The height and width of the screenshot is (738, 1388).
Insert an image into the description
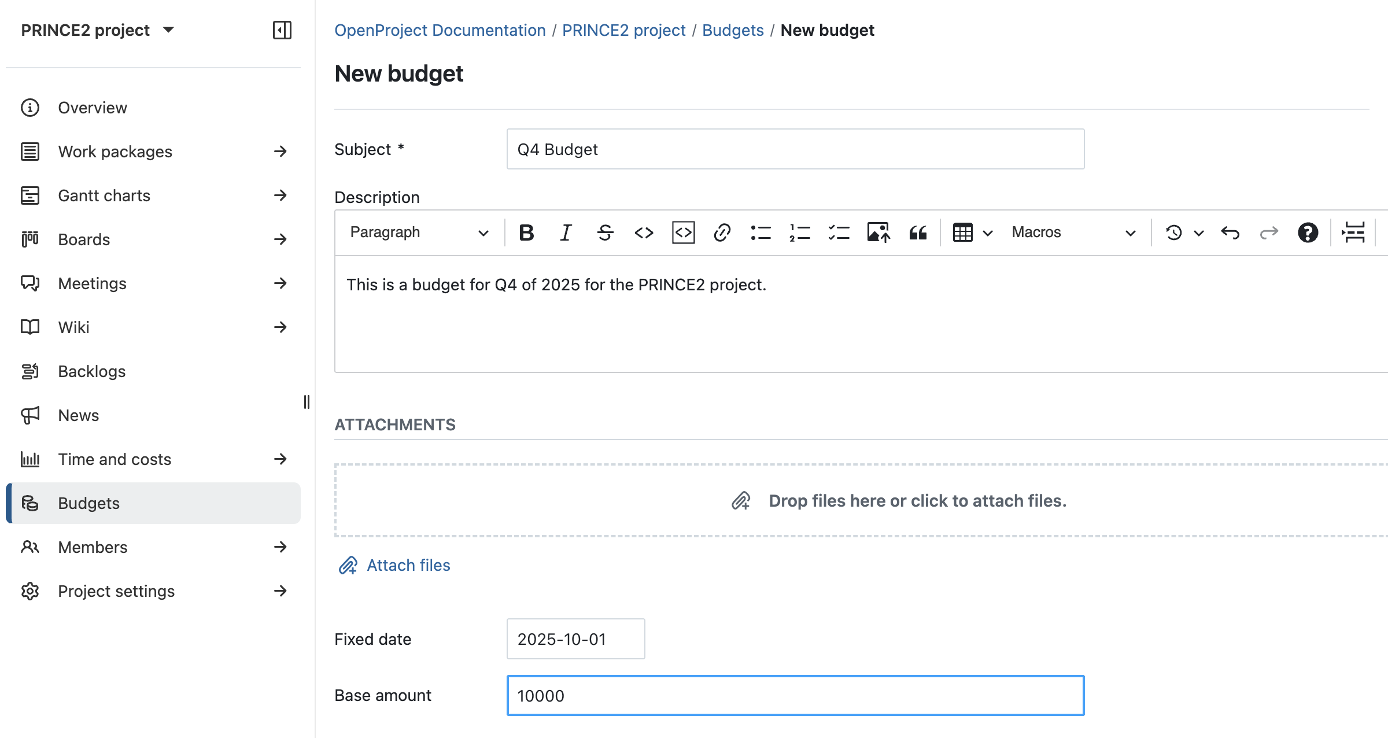point(877,233)
